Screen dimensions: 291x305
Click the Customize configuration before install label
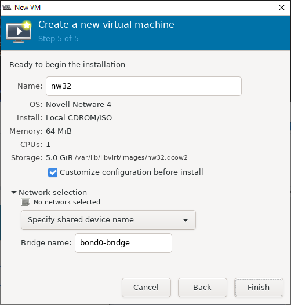click(131, 172)
